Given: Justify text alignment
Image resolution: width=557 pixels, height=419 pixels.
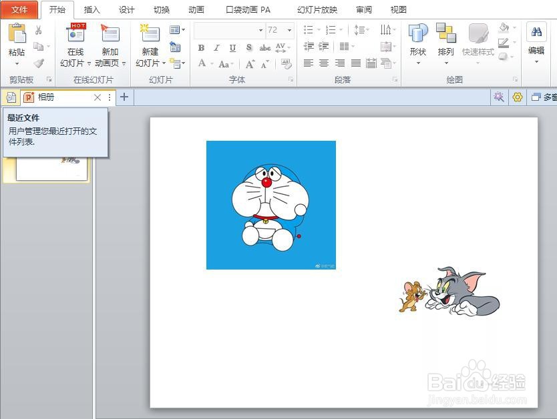Looking at the screenshot, I should (355, 63).
